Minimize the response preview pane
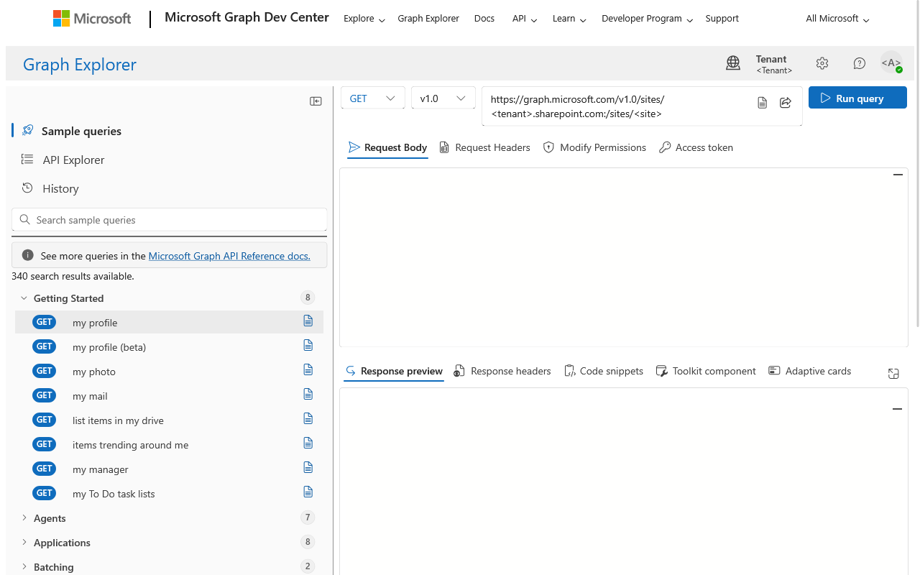The height and width of the screenshot is (575, 920). (x=897, y=409)
